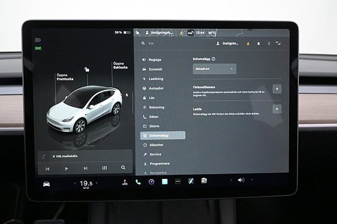
Task: Tap the 38 % battery indicator
Action: (x=122, y=32)
